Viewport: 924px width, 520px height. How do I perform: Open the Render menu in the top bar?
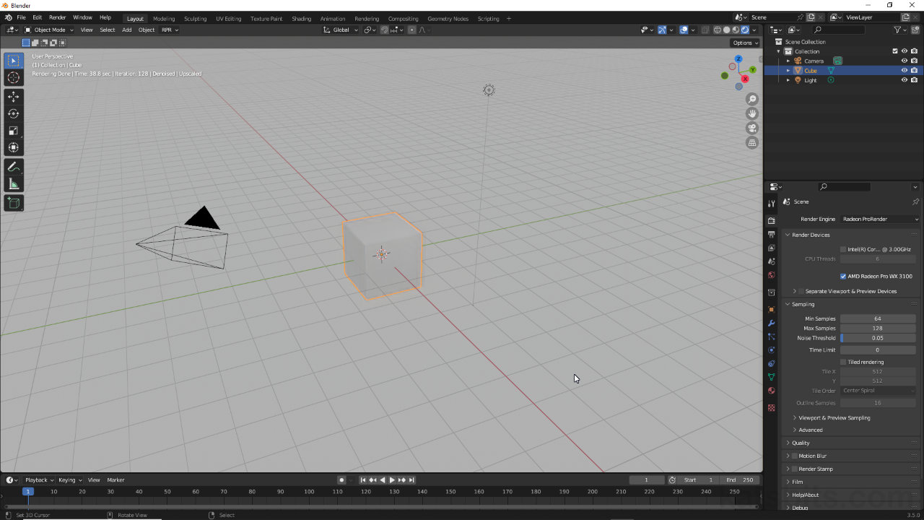57,17
